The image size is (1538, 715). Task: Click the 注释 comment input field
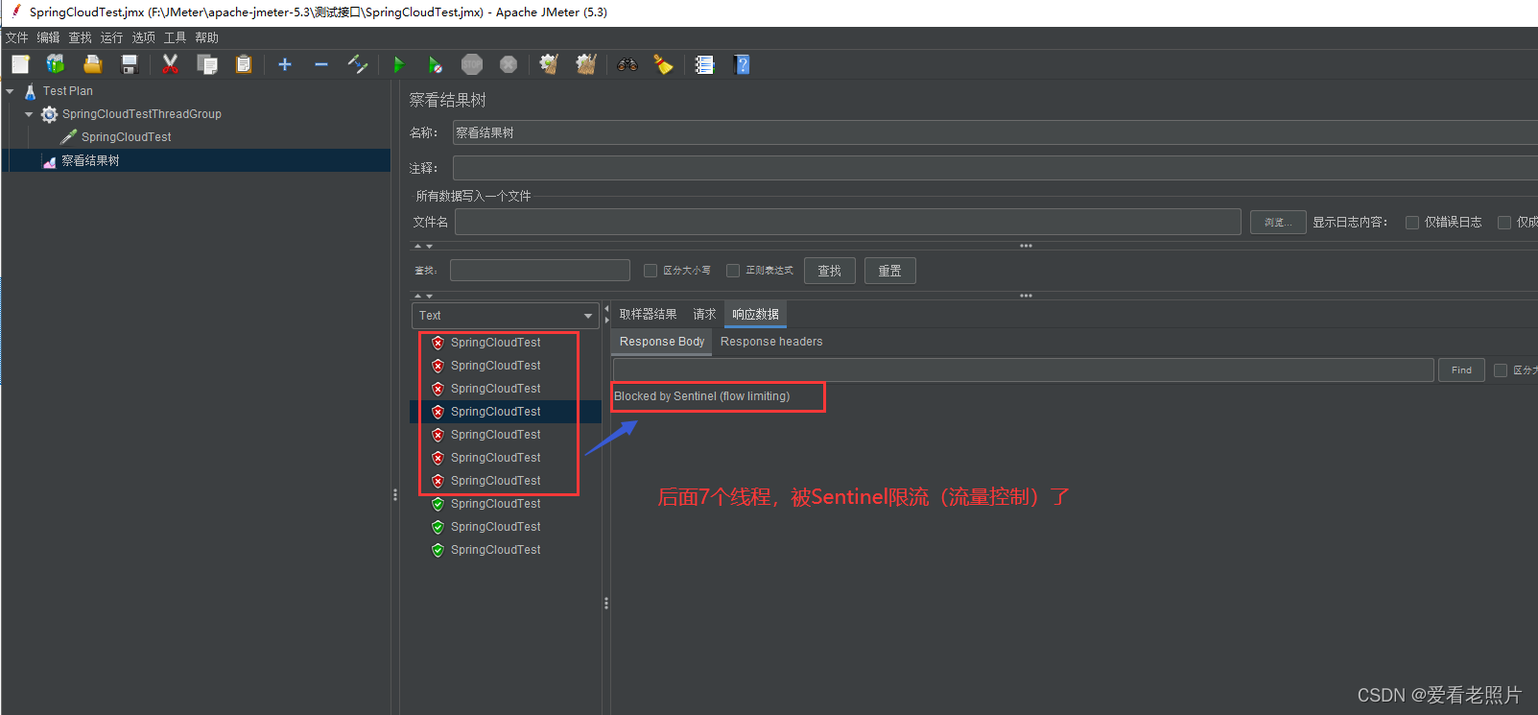[995, 168]
